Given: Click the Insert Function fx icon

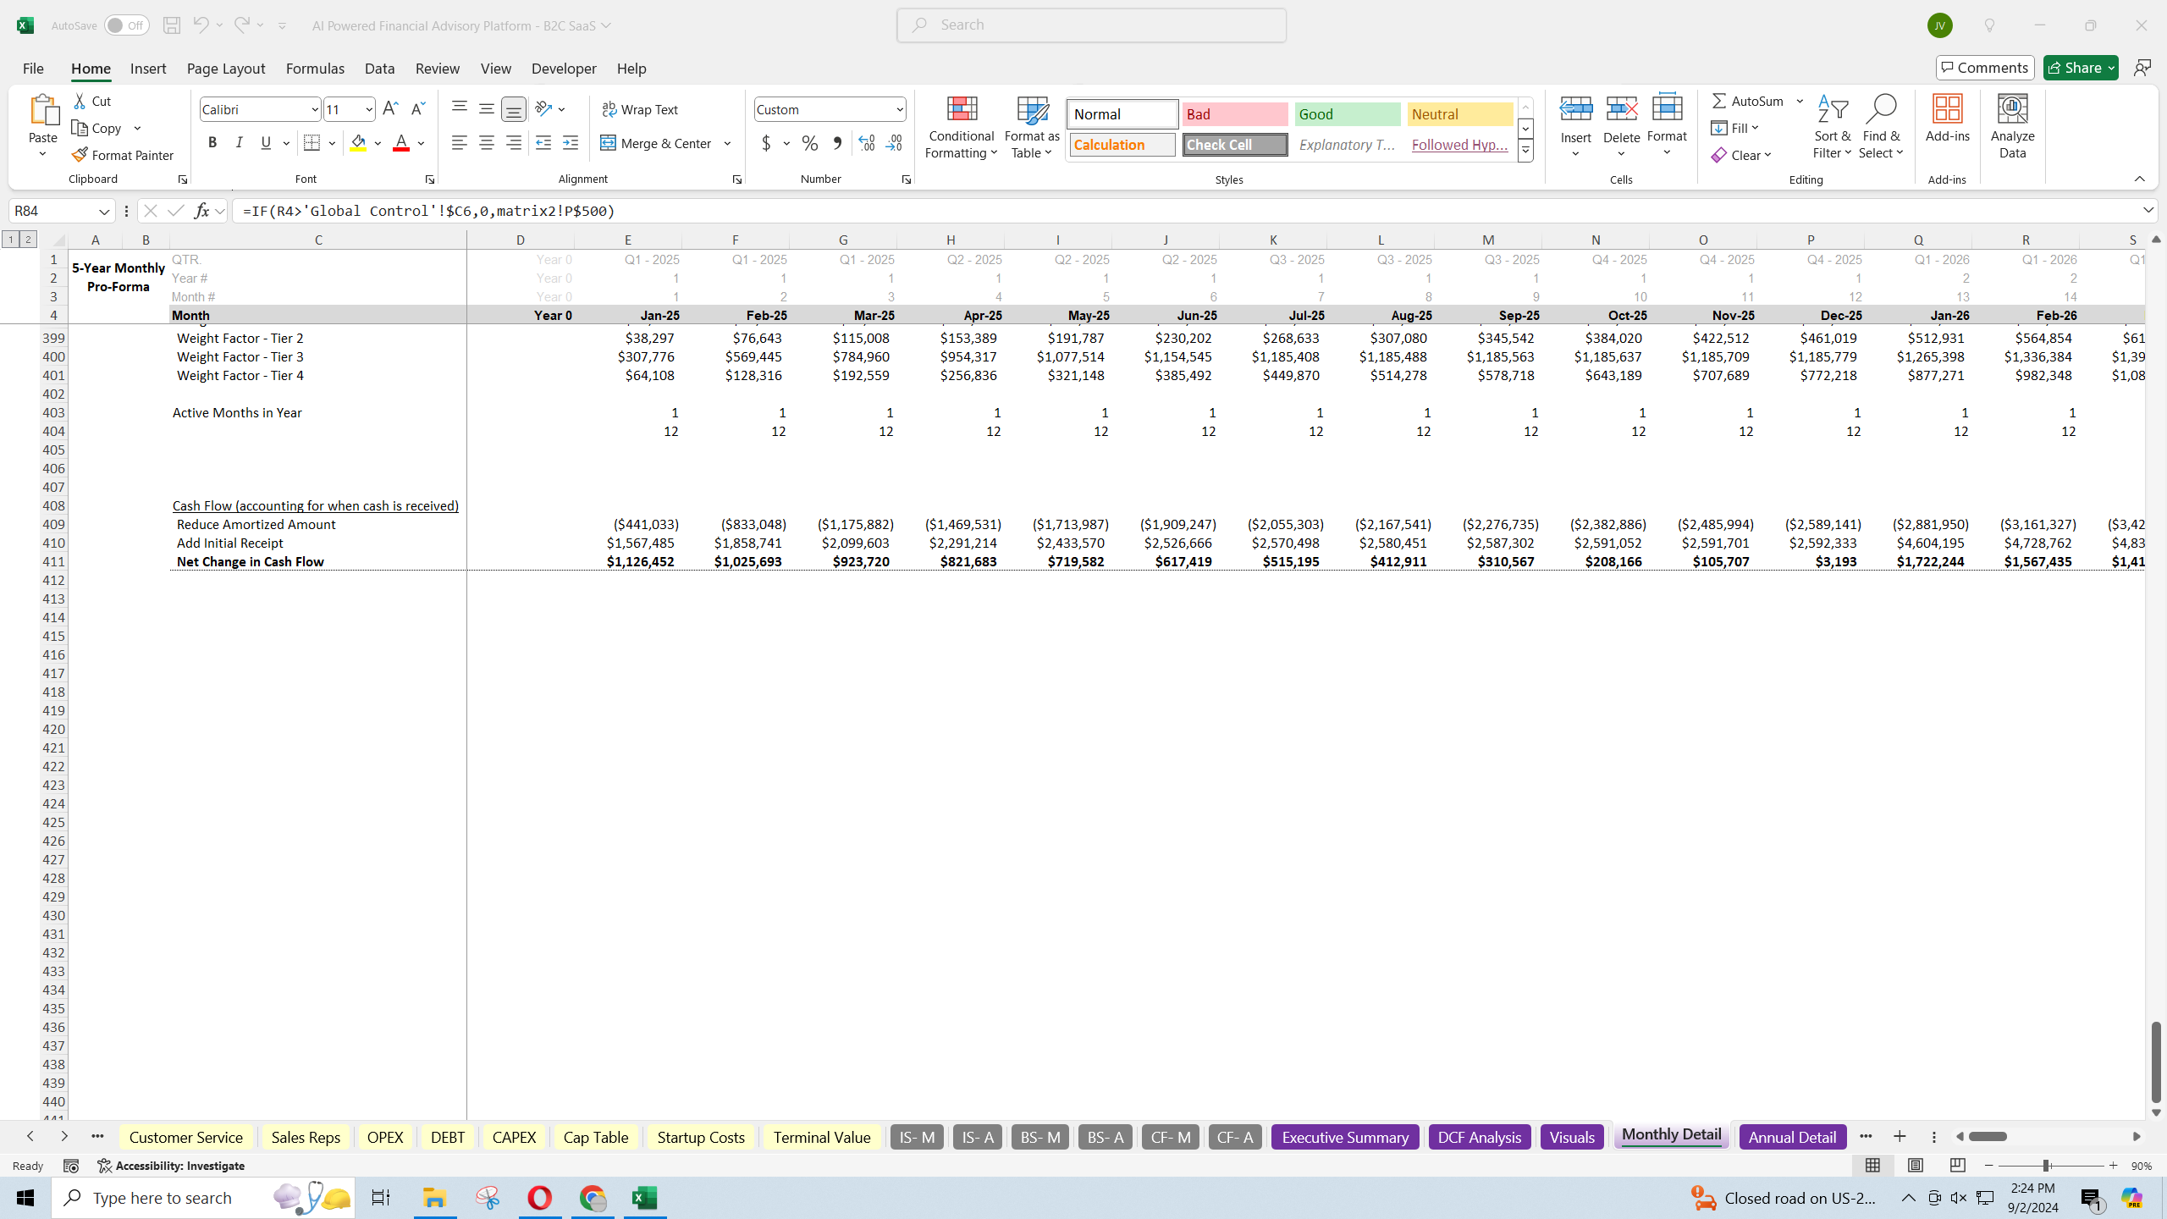Looking at the screenshot, I should 201,211.
